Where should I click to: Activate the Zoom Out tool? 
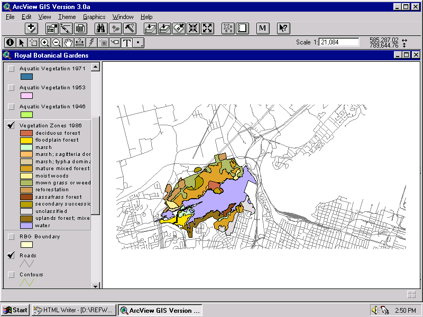(55, 43)
